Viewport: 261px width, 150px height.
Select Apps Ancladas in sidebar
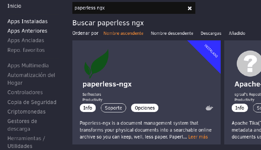[x=26, y=40]
